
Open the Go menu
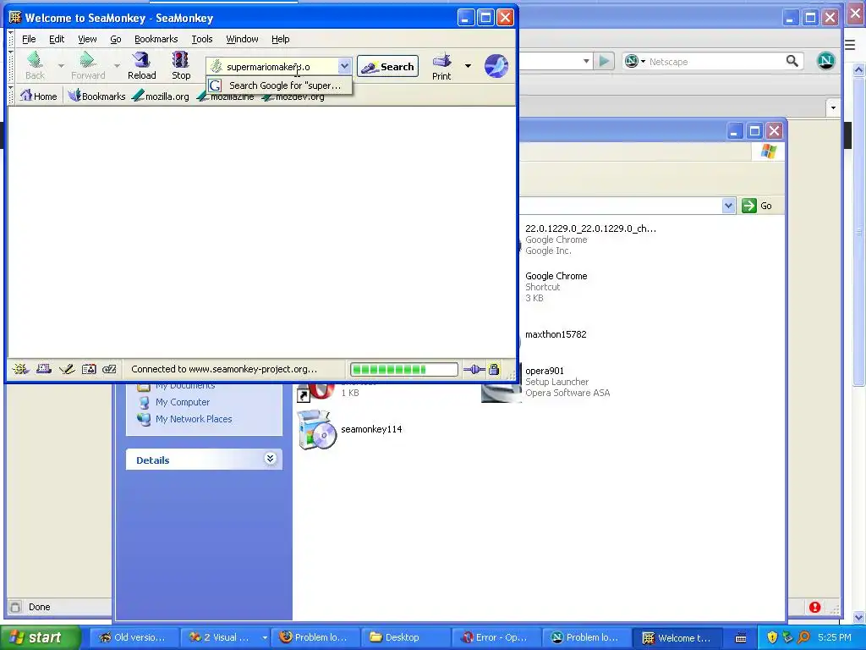click(x=115, y=39)
